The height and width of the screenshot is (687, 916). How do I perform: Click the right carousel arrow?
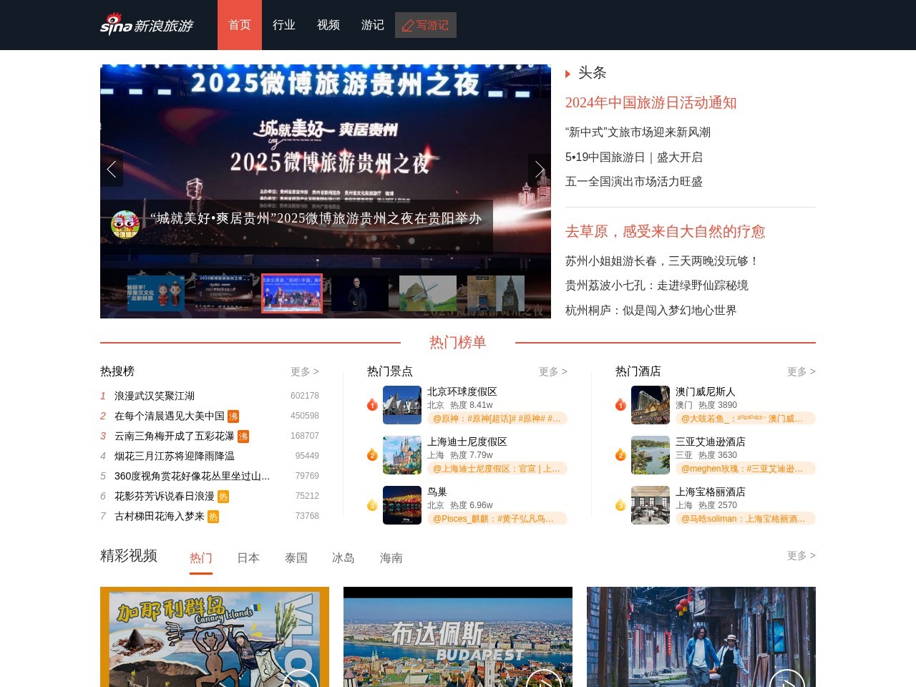(x=540, y=170)
